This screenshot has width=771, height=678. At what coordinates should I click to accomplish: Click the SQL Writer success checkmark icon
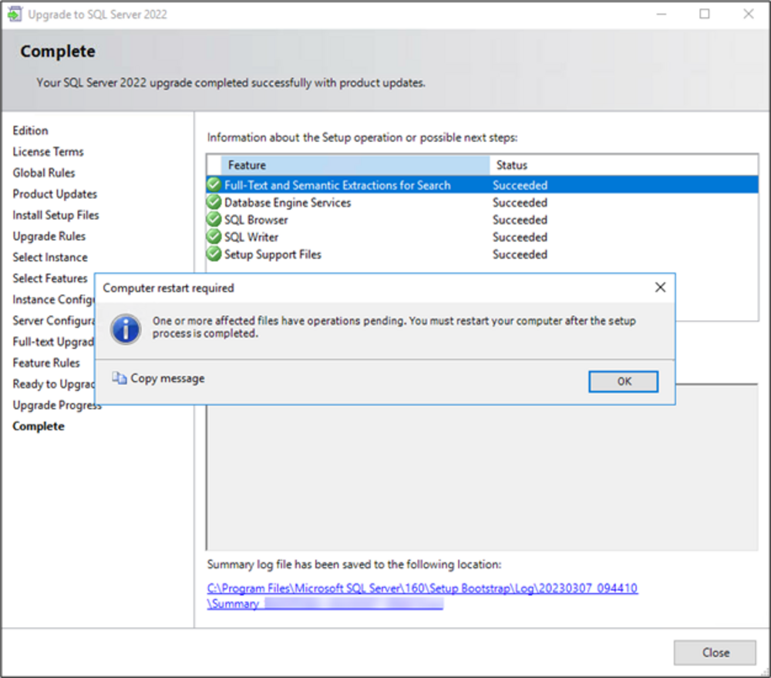(x=214, y=237)
